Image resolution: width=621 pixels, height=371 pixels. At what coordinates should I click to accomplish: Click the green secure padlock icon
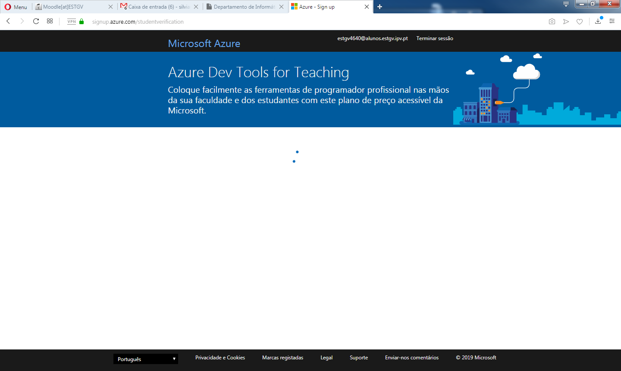coord(82,22)
